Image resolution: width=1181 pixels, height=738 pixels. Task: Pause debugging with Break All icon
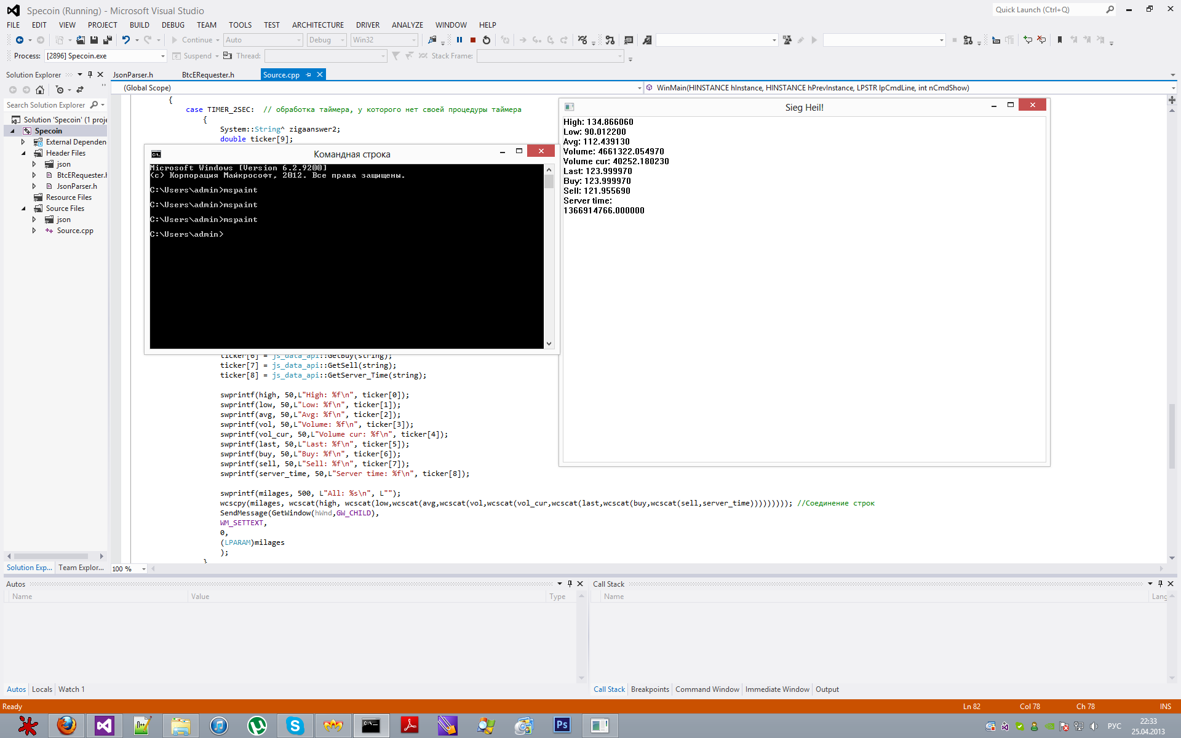tap(459, 40)
